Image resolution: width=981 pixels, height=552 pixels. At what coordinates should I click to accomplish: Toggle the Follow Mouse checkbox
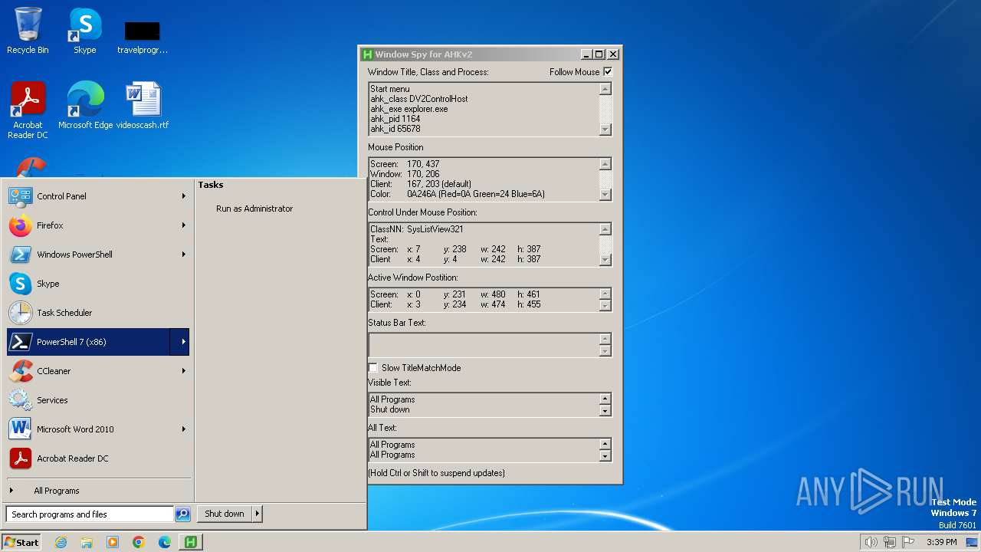[608, 72]
